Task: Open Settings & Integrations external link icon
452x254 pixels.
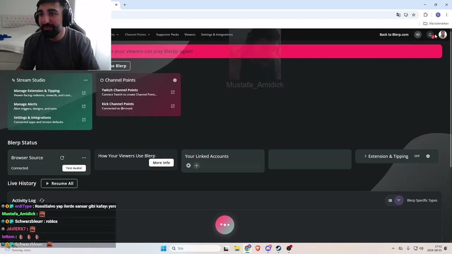Action: (x=84, y=120)
